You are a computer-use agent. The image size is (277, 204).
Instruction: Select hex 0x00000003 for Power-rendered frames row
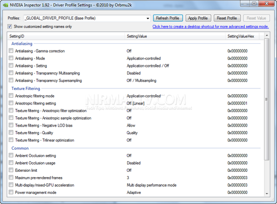[237, 178]
